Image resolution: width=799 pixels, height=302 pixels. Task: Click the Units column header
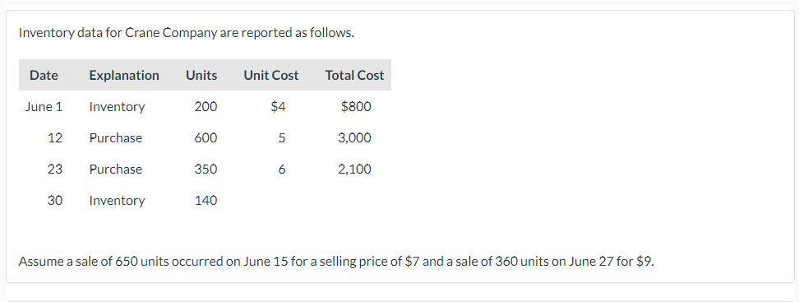click(201, 76)
